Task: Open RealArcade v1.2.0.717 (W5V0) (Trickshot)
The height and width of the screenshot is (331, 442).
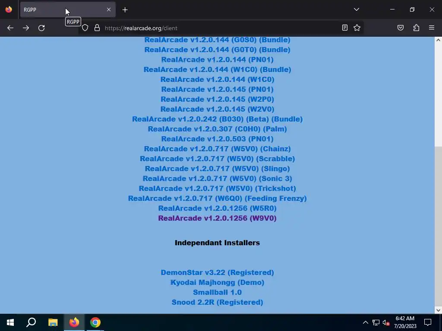Action: pyautogui.click(x=218, y=188)
